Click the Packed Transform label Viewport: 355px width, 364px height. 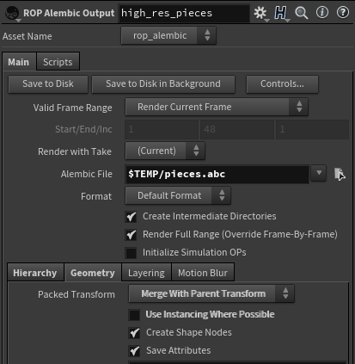pos(77,294)
